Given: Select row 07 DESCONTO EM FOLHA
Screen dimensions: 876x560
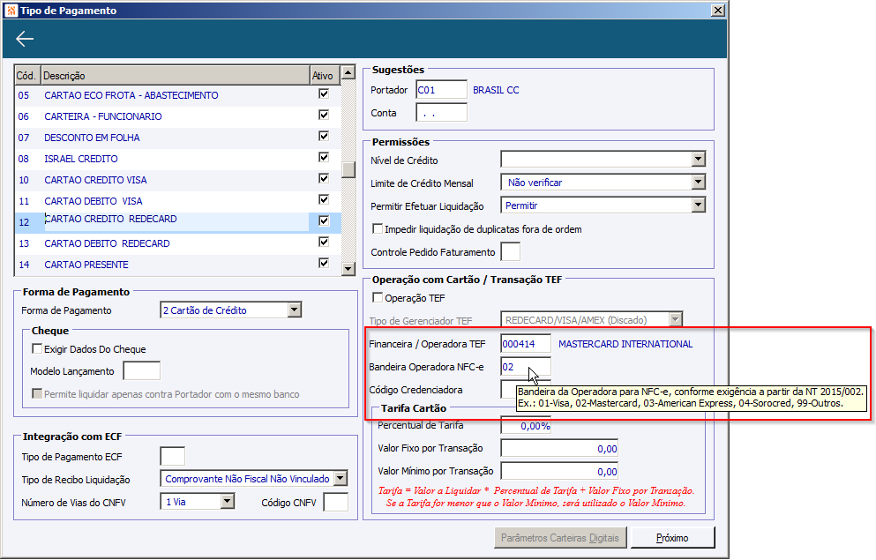Looking at the screenshot, I should click(177, 138).
